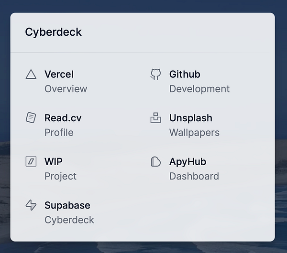
Task: Click the Overview subtitle under Vercel
Action: 66,89
